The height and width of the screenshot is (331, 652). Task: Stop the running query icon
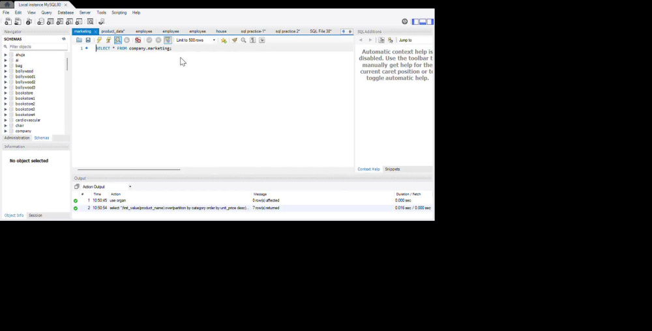point(127,40)
